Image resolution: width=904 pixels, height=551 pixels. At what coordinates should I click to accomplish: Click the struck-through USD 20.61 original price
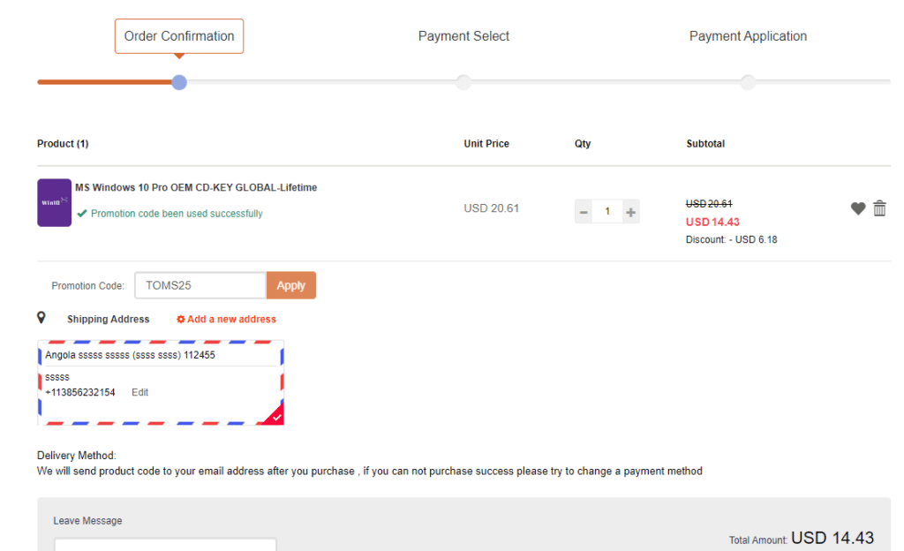(x=709, y=203)
